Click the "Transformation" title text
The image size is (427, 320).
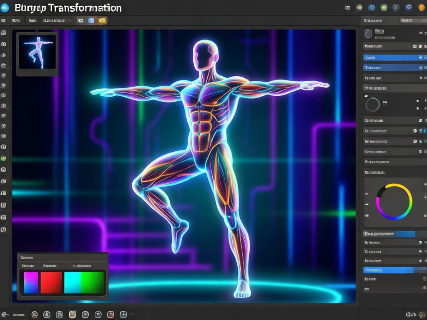pos(85,8)
